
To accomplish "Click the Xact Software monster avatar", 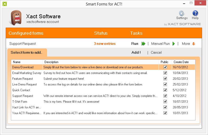I will [16, 18].
